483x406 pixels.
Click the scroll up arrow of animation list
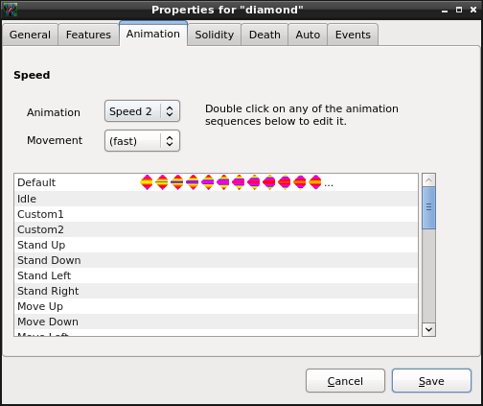click(428, 180)
